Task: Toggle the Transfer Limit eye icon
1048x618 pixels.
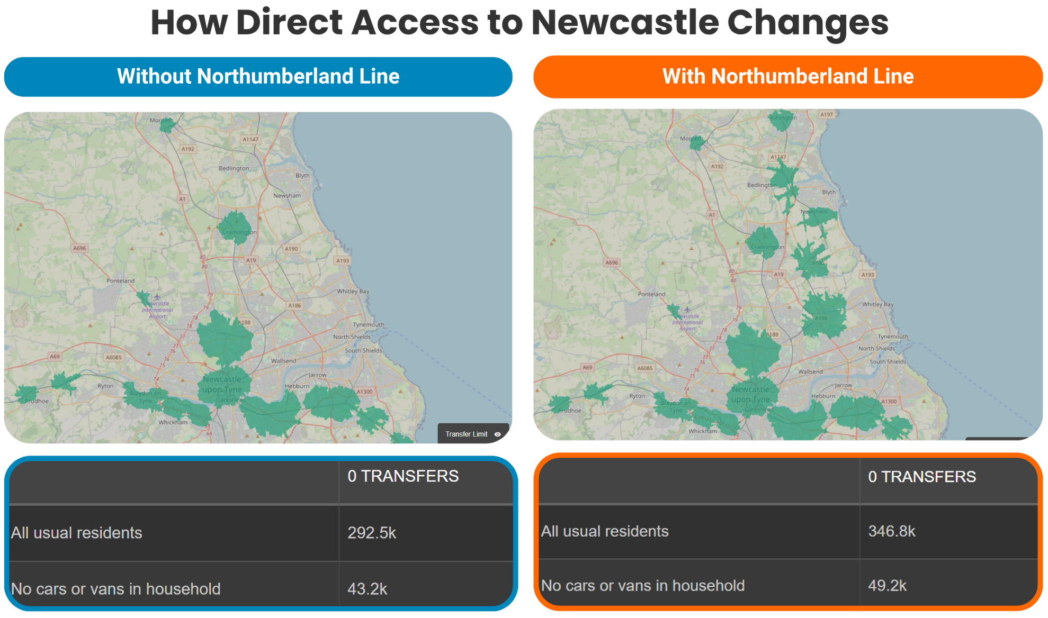Action: click(498, 434)
